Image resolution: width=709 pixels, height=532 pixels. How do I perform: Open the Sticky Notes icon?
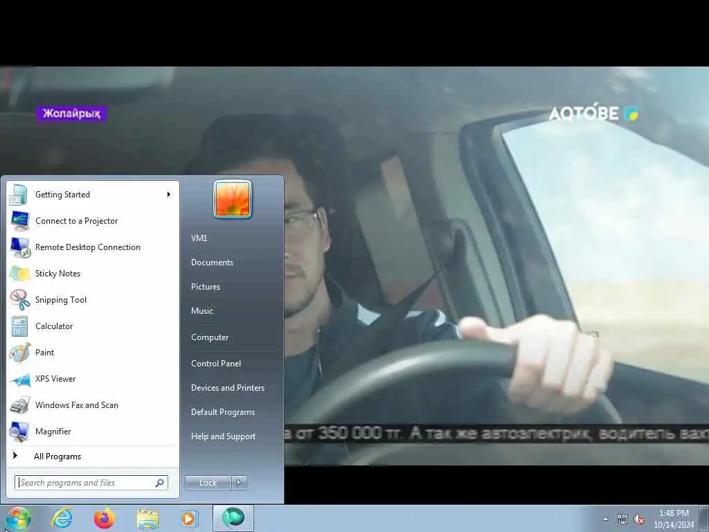pyautogui.click(x=20, y=274)
